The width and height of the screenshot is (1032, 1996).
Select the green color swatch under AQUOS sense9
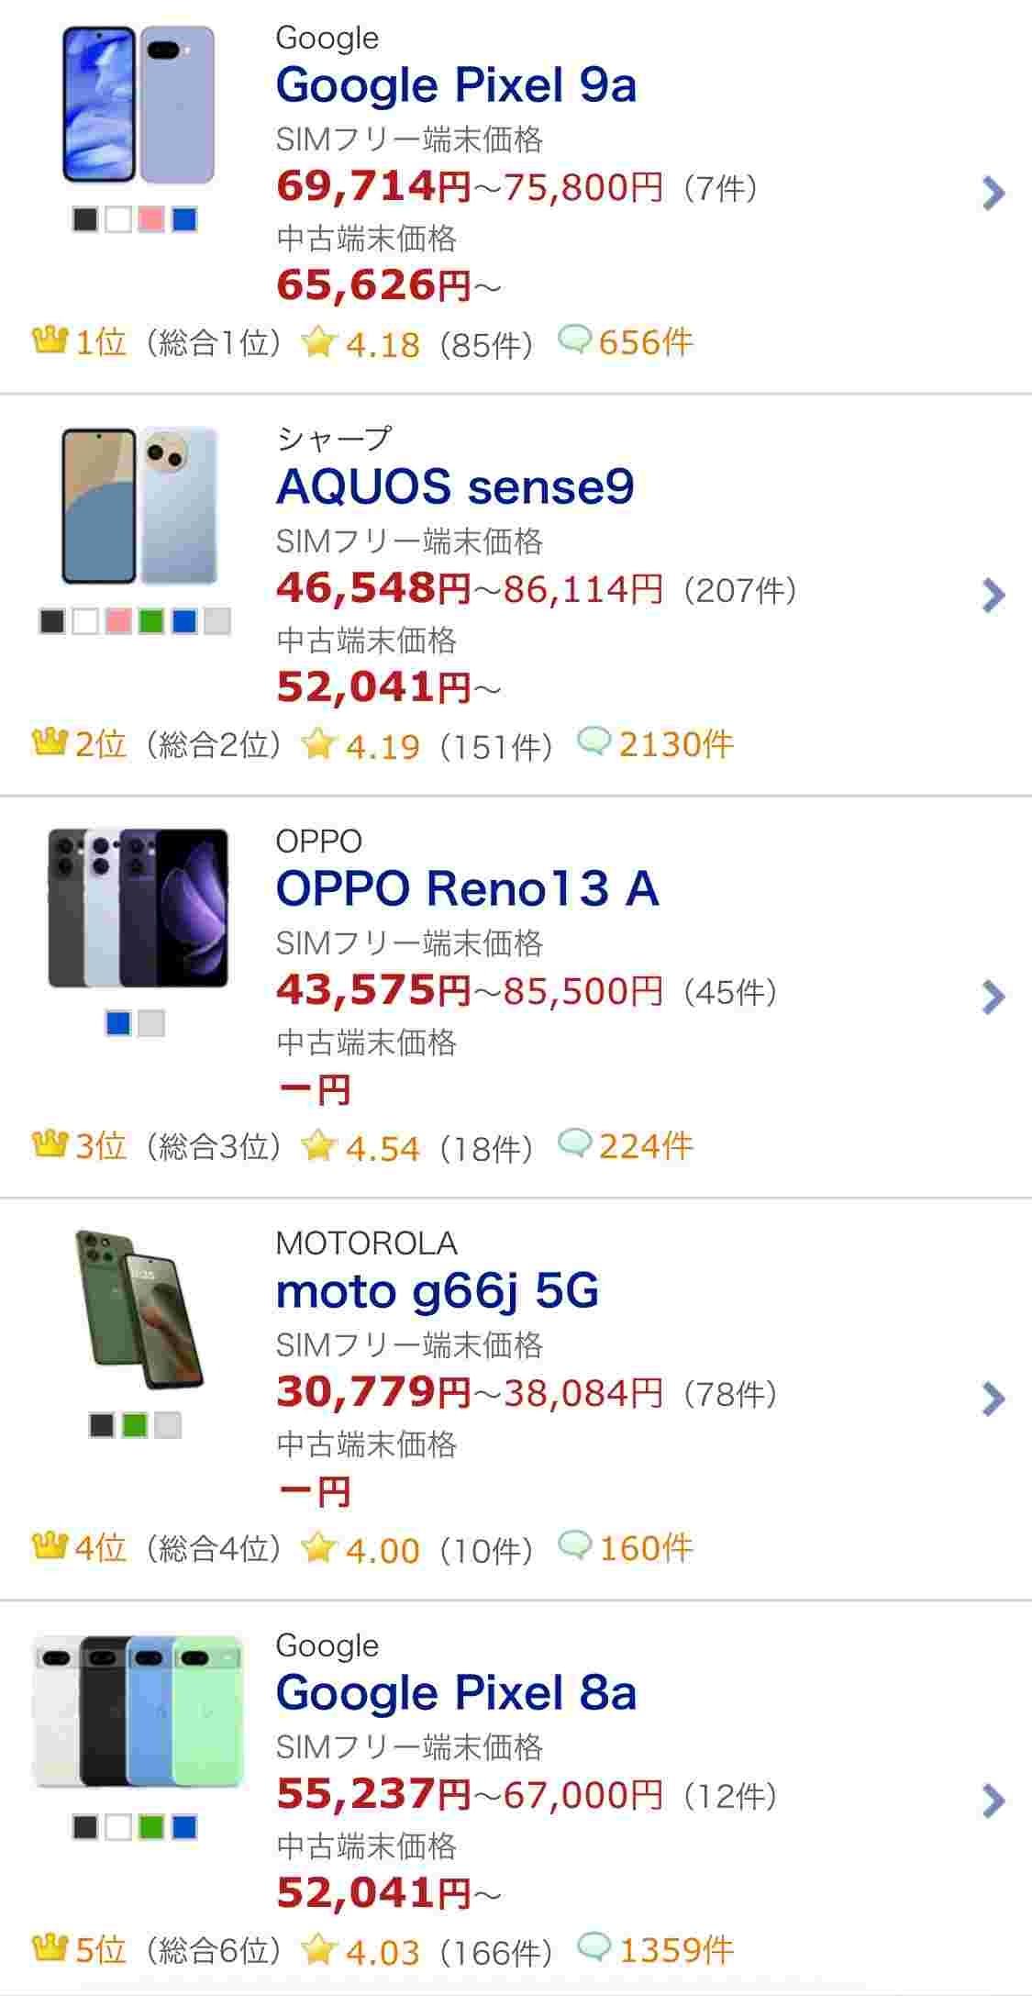(x=151, y=621)
